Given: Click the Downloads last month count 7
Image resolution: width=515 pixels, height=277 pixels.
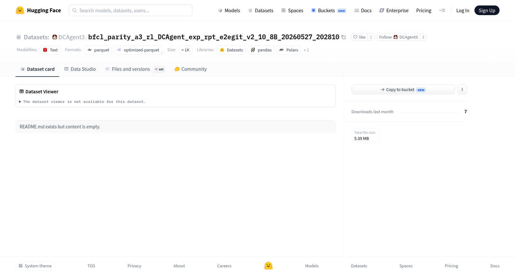Looking at the screenshot, I should click(x=465, y=112).
